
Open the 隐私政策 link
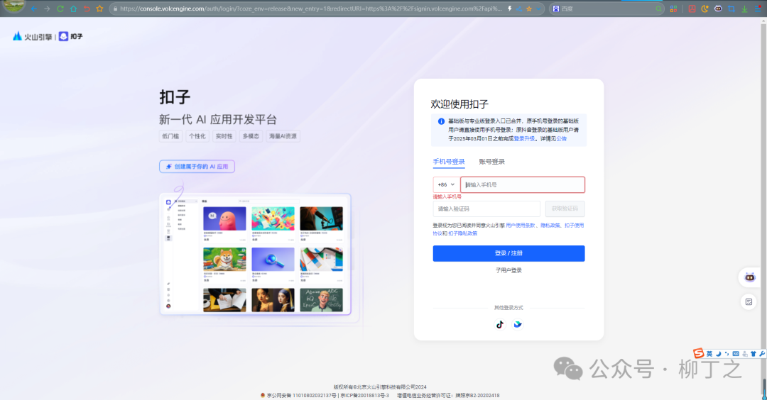tap(550, 226)
